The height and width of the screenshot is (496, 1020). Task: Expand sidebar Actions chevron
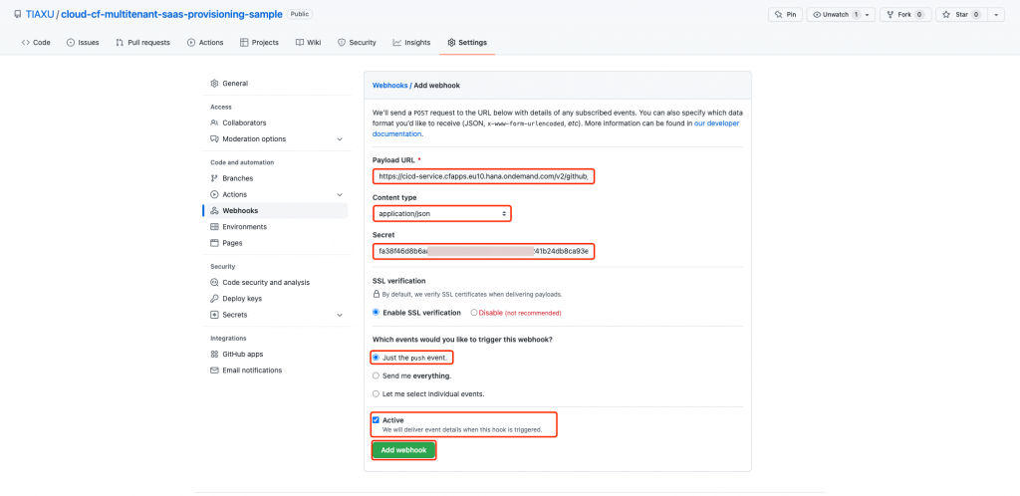click(x=340, y=194)
